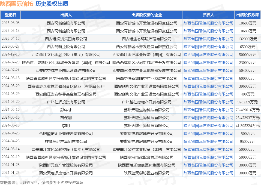Image resolution: width=261 pixels, height=185 pixels.
Task: Click the amount 73.489016万元
Action: [248, 110]
